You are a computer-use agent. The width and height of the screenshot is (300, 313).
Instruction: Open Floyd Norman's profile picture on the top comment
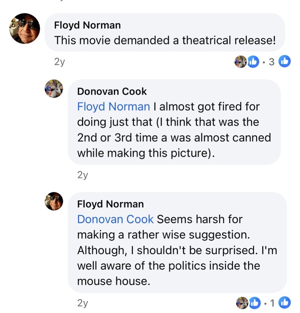(25, 28)
